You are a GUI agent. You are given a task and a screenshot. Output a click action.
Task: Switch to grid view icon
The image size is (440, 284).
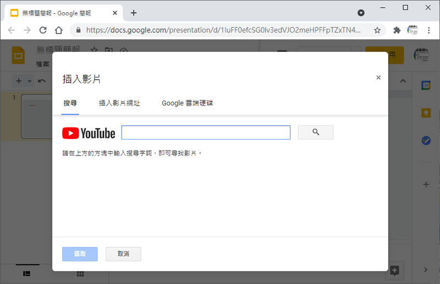pos(80,274)
